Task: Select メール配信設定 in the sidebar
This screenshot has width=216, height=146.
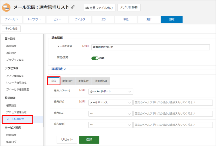Action: point(15,119)
